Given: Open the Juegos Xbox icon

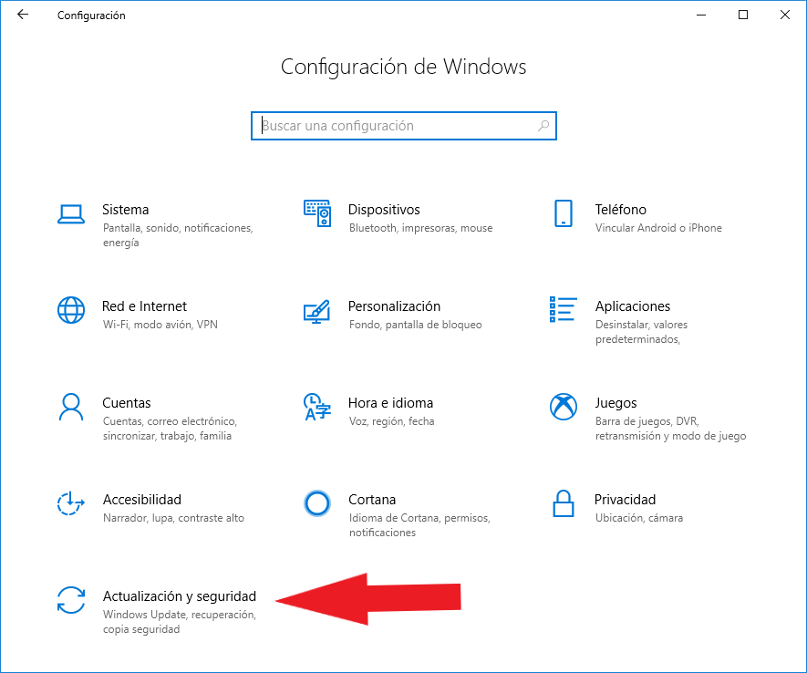Looking at the screenshot, I should pyautogui.click(x=563, y=407).
